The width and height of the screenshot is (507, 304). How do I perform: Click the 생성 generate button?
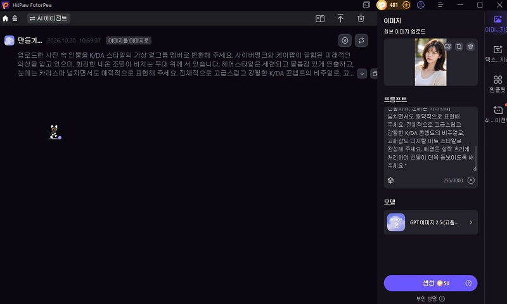click(430, 283)
